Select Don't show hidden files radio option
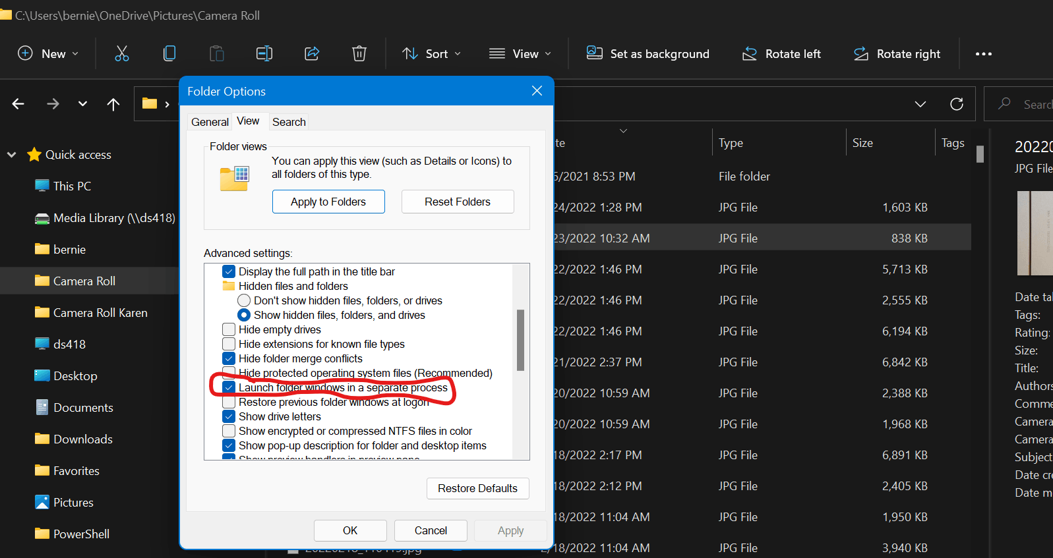This screenshot has width=1053, height=558. (244, 300)
